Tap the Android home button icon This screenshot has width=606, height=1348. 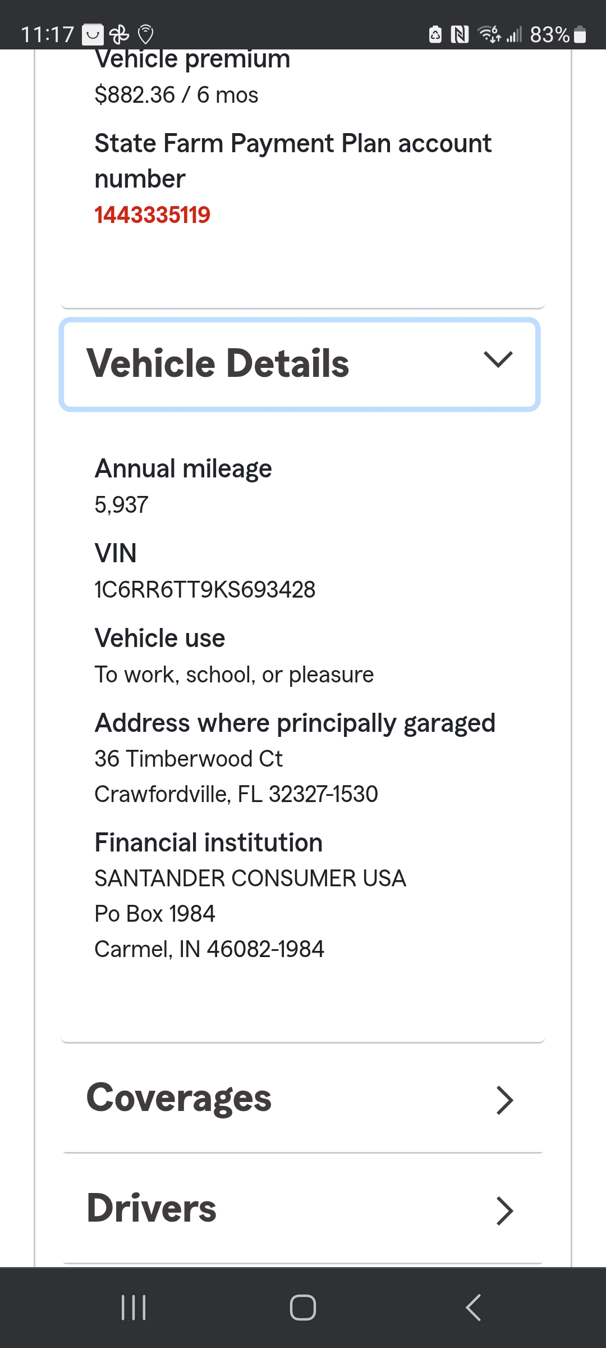coord(303,1308)
